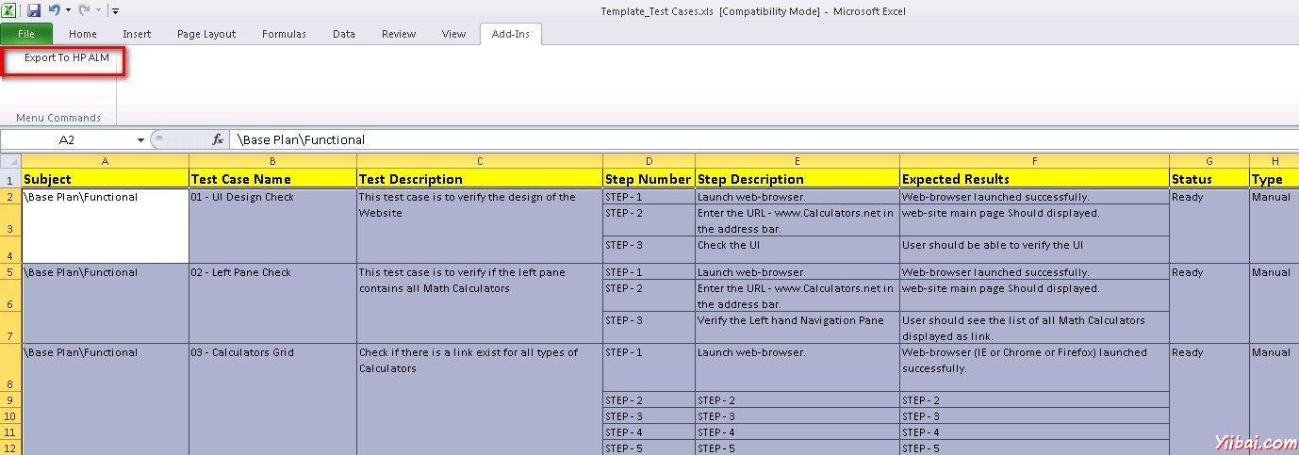The width and height of the screenshot is (1299, 455).
Task: Select cell '02 - Left Pane Check'
Action: tap(272, 303)
